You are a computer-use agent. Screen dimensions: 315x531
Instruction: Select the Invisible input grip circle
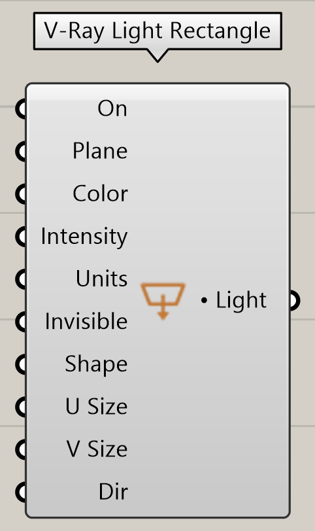tap(22, 322)
